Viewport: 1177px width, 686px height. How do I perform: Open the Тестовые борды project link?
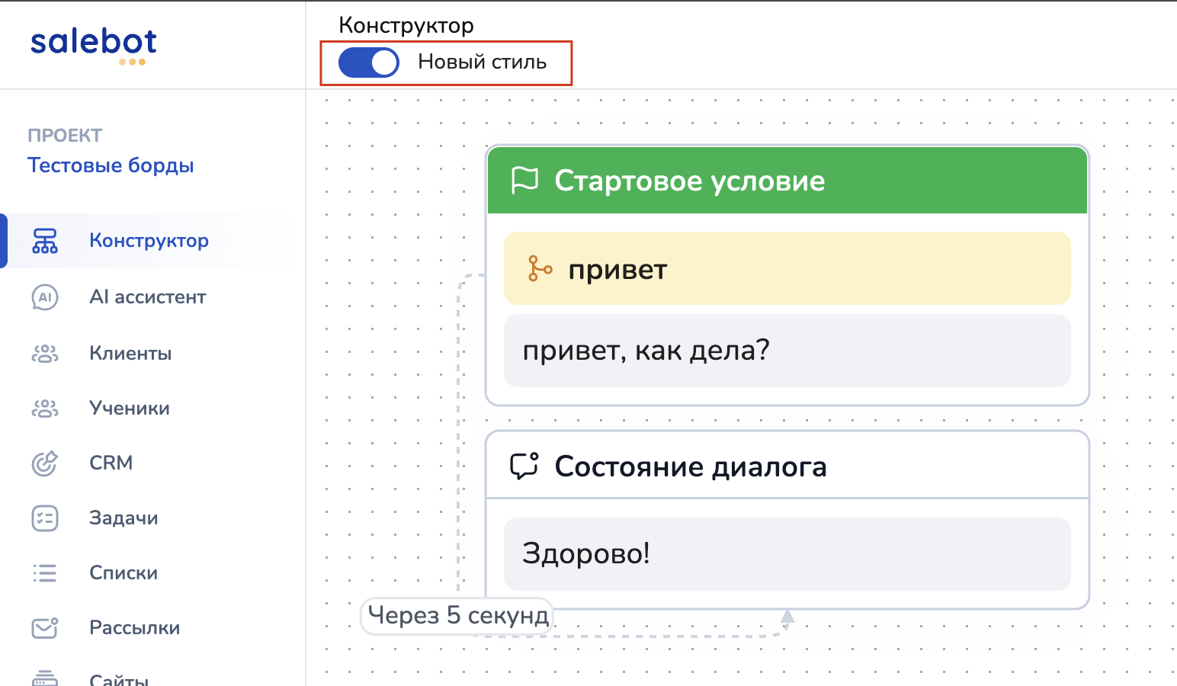[x=111, y=165]
